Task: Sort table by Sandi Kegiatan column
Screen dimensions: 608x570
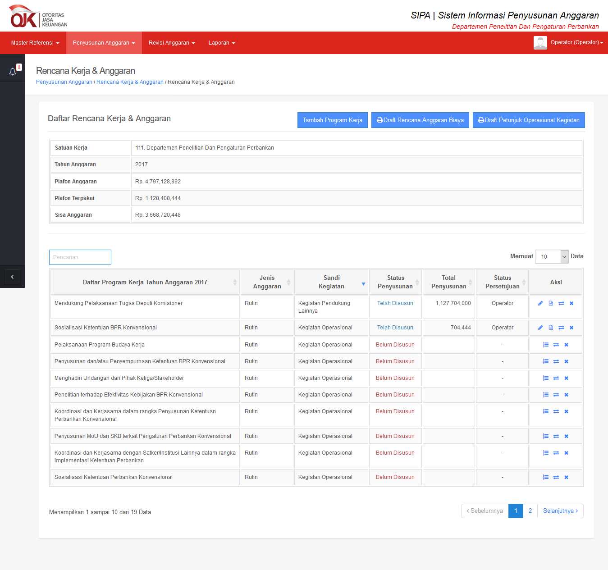Action: click(x=331, y=282)
